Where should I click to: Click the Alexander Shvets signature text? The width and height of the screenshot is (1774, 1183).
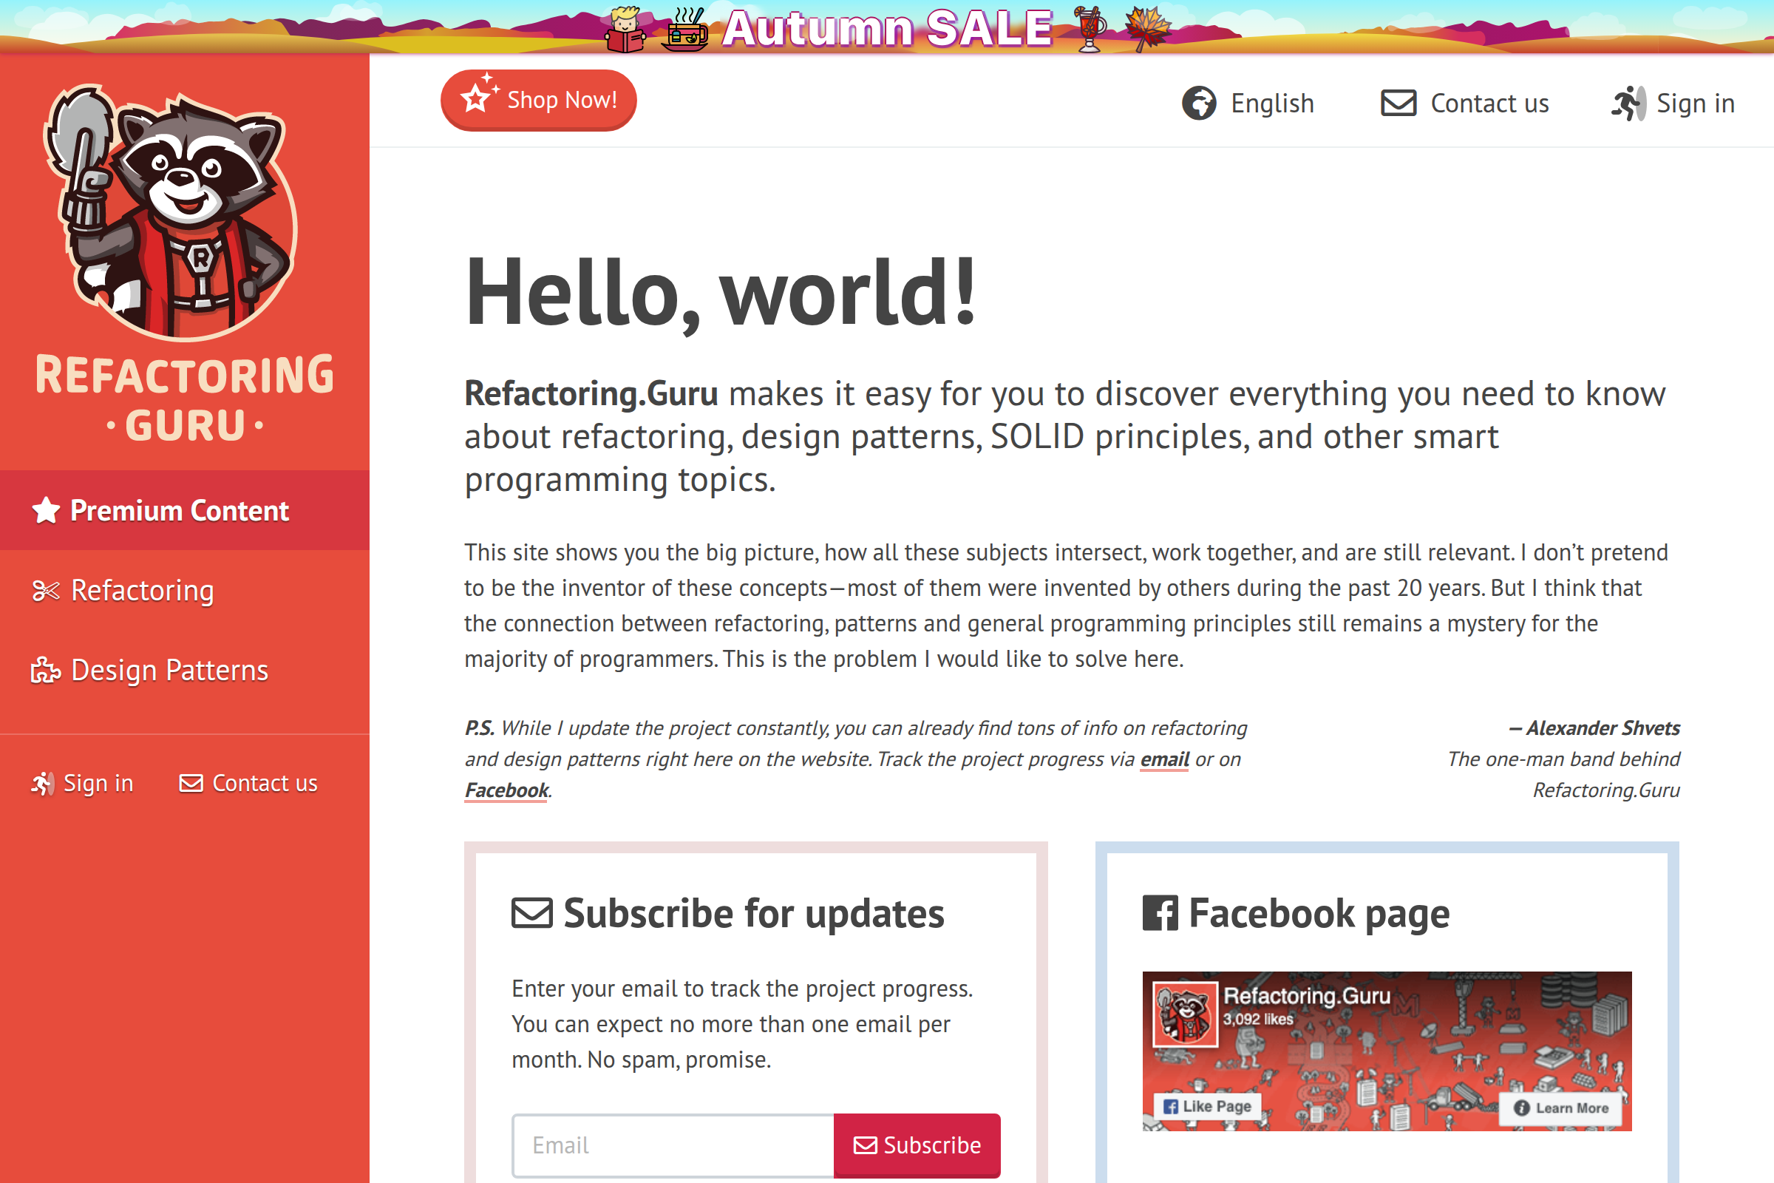1594,728
